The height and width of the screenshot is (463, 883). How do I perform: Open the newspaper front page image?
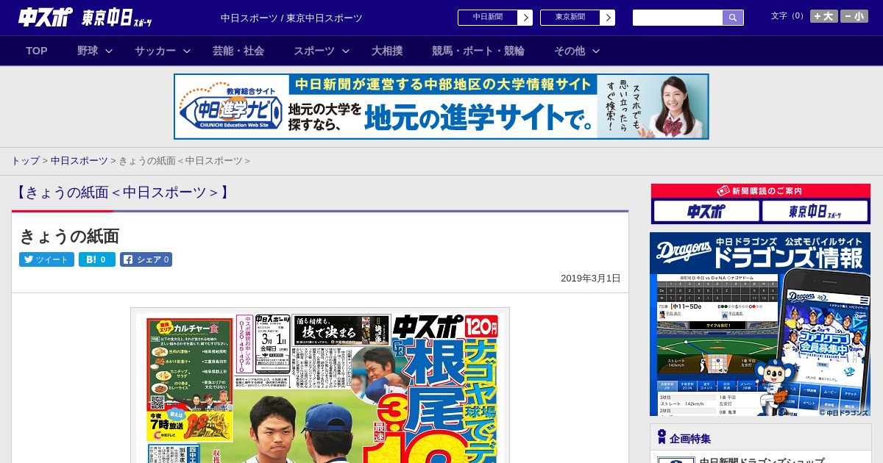pyautogui.click(x=320, y=385)
